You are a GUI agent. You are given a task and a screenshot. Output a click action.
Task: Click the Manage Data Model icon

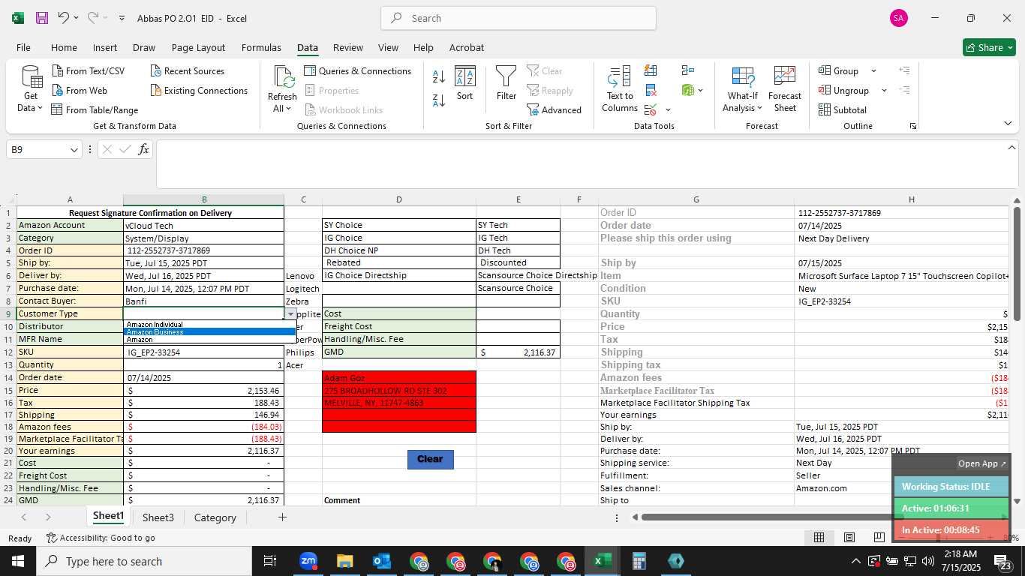[x=688, y=90]
